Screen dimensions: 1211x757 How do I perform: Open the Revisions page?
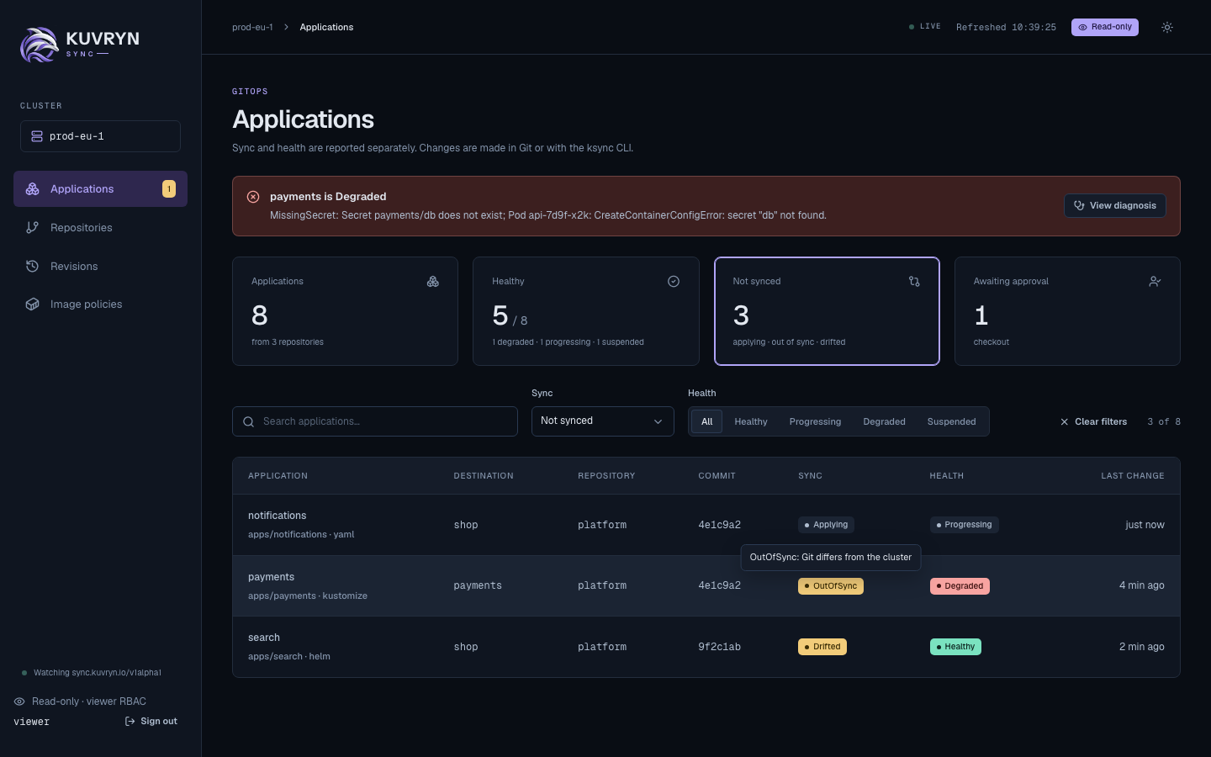[x=100, y=267]
